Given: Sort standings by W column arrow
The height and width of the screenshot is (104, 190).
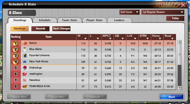Looking at the screenshot, I should coord(85,39).
